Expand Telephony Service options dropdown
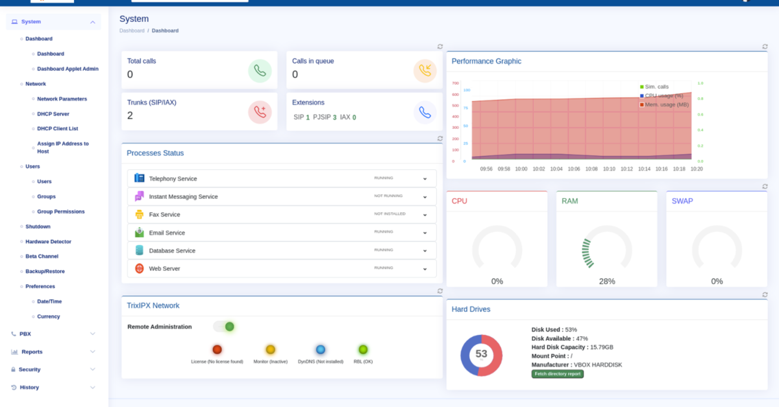The width and height of the screenshot is (779, 407). coord(425,179)
